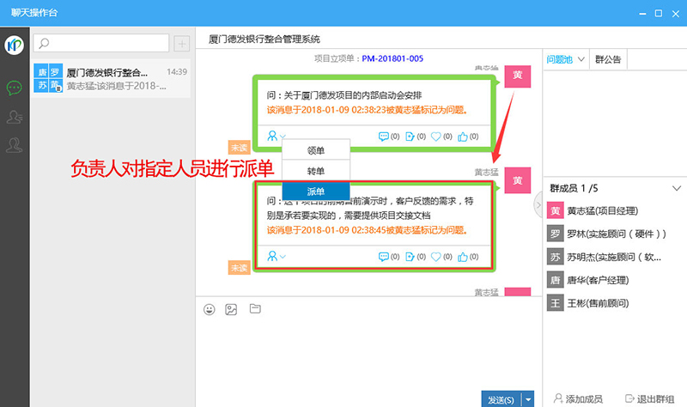Select 派单 from the context menu
The height and width of the screenshot is (407, 687).
pyautogui.click(x=316, y=191)
